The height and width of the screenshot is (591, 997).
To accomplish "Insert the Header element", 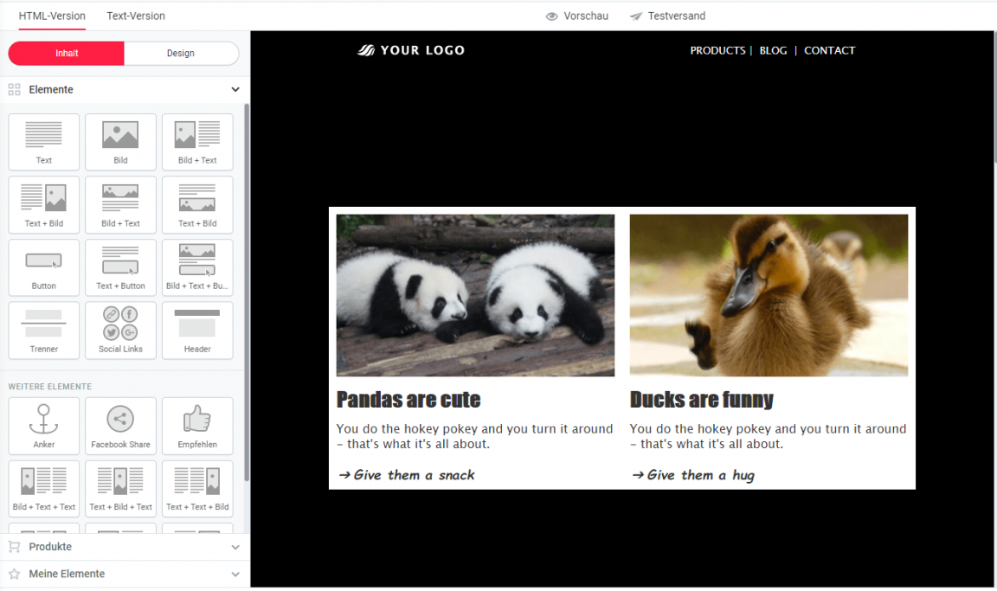I will click(197, 330).
